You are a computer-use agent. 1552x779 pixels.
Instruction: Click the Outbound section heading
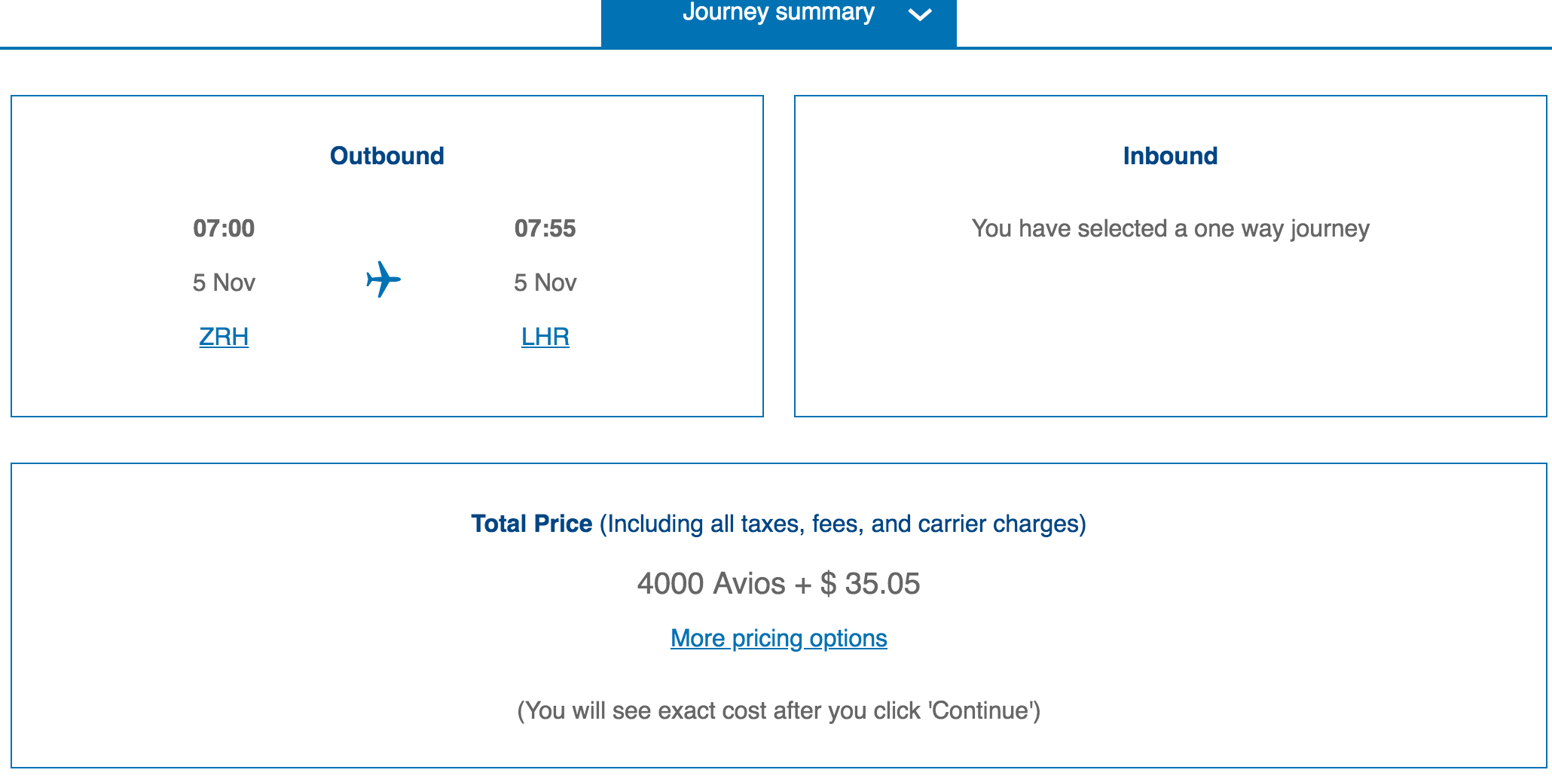387,156
